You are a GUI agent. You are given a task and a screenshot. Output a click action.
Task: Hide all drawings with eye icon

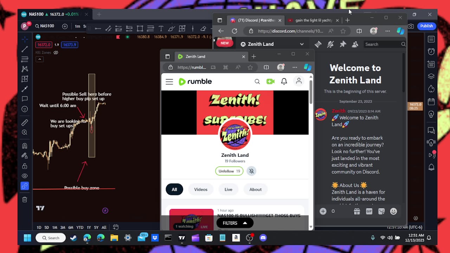(25, 176)
